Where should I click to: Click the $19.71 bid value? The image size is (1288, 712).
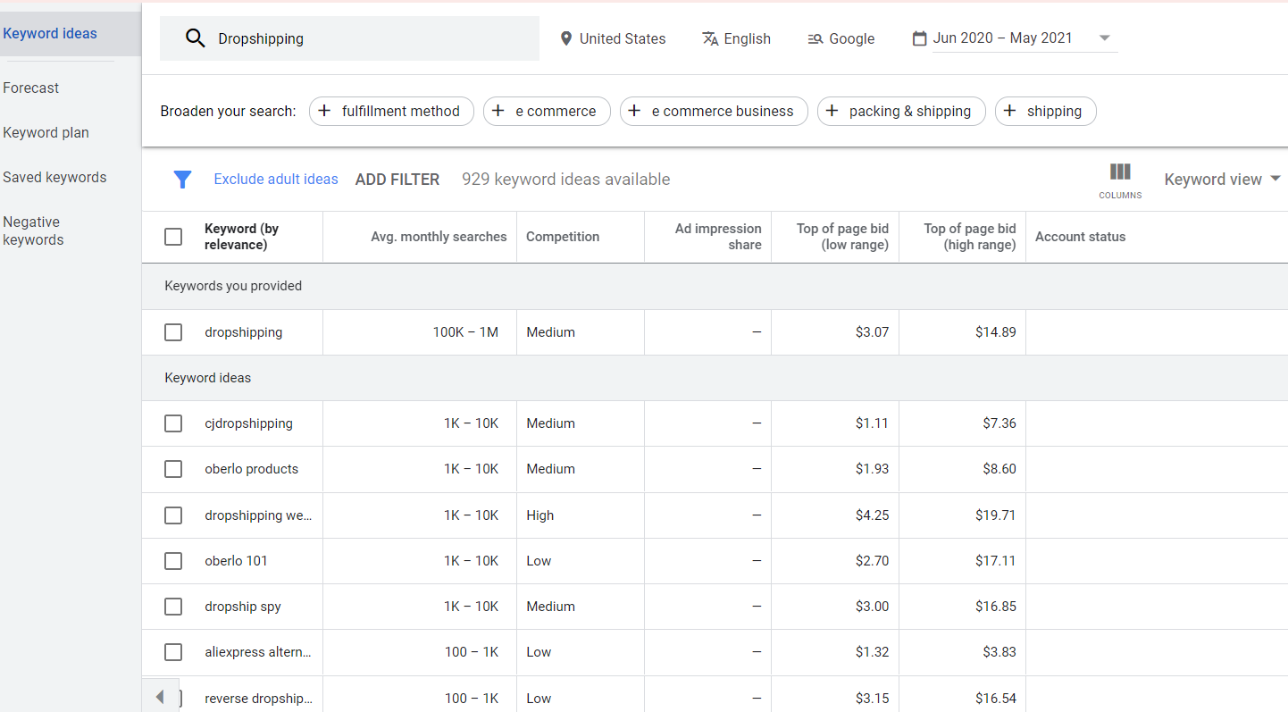click(995, 515)
